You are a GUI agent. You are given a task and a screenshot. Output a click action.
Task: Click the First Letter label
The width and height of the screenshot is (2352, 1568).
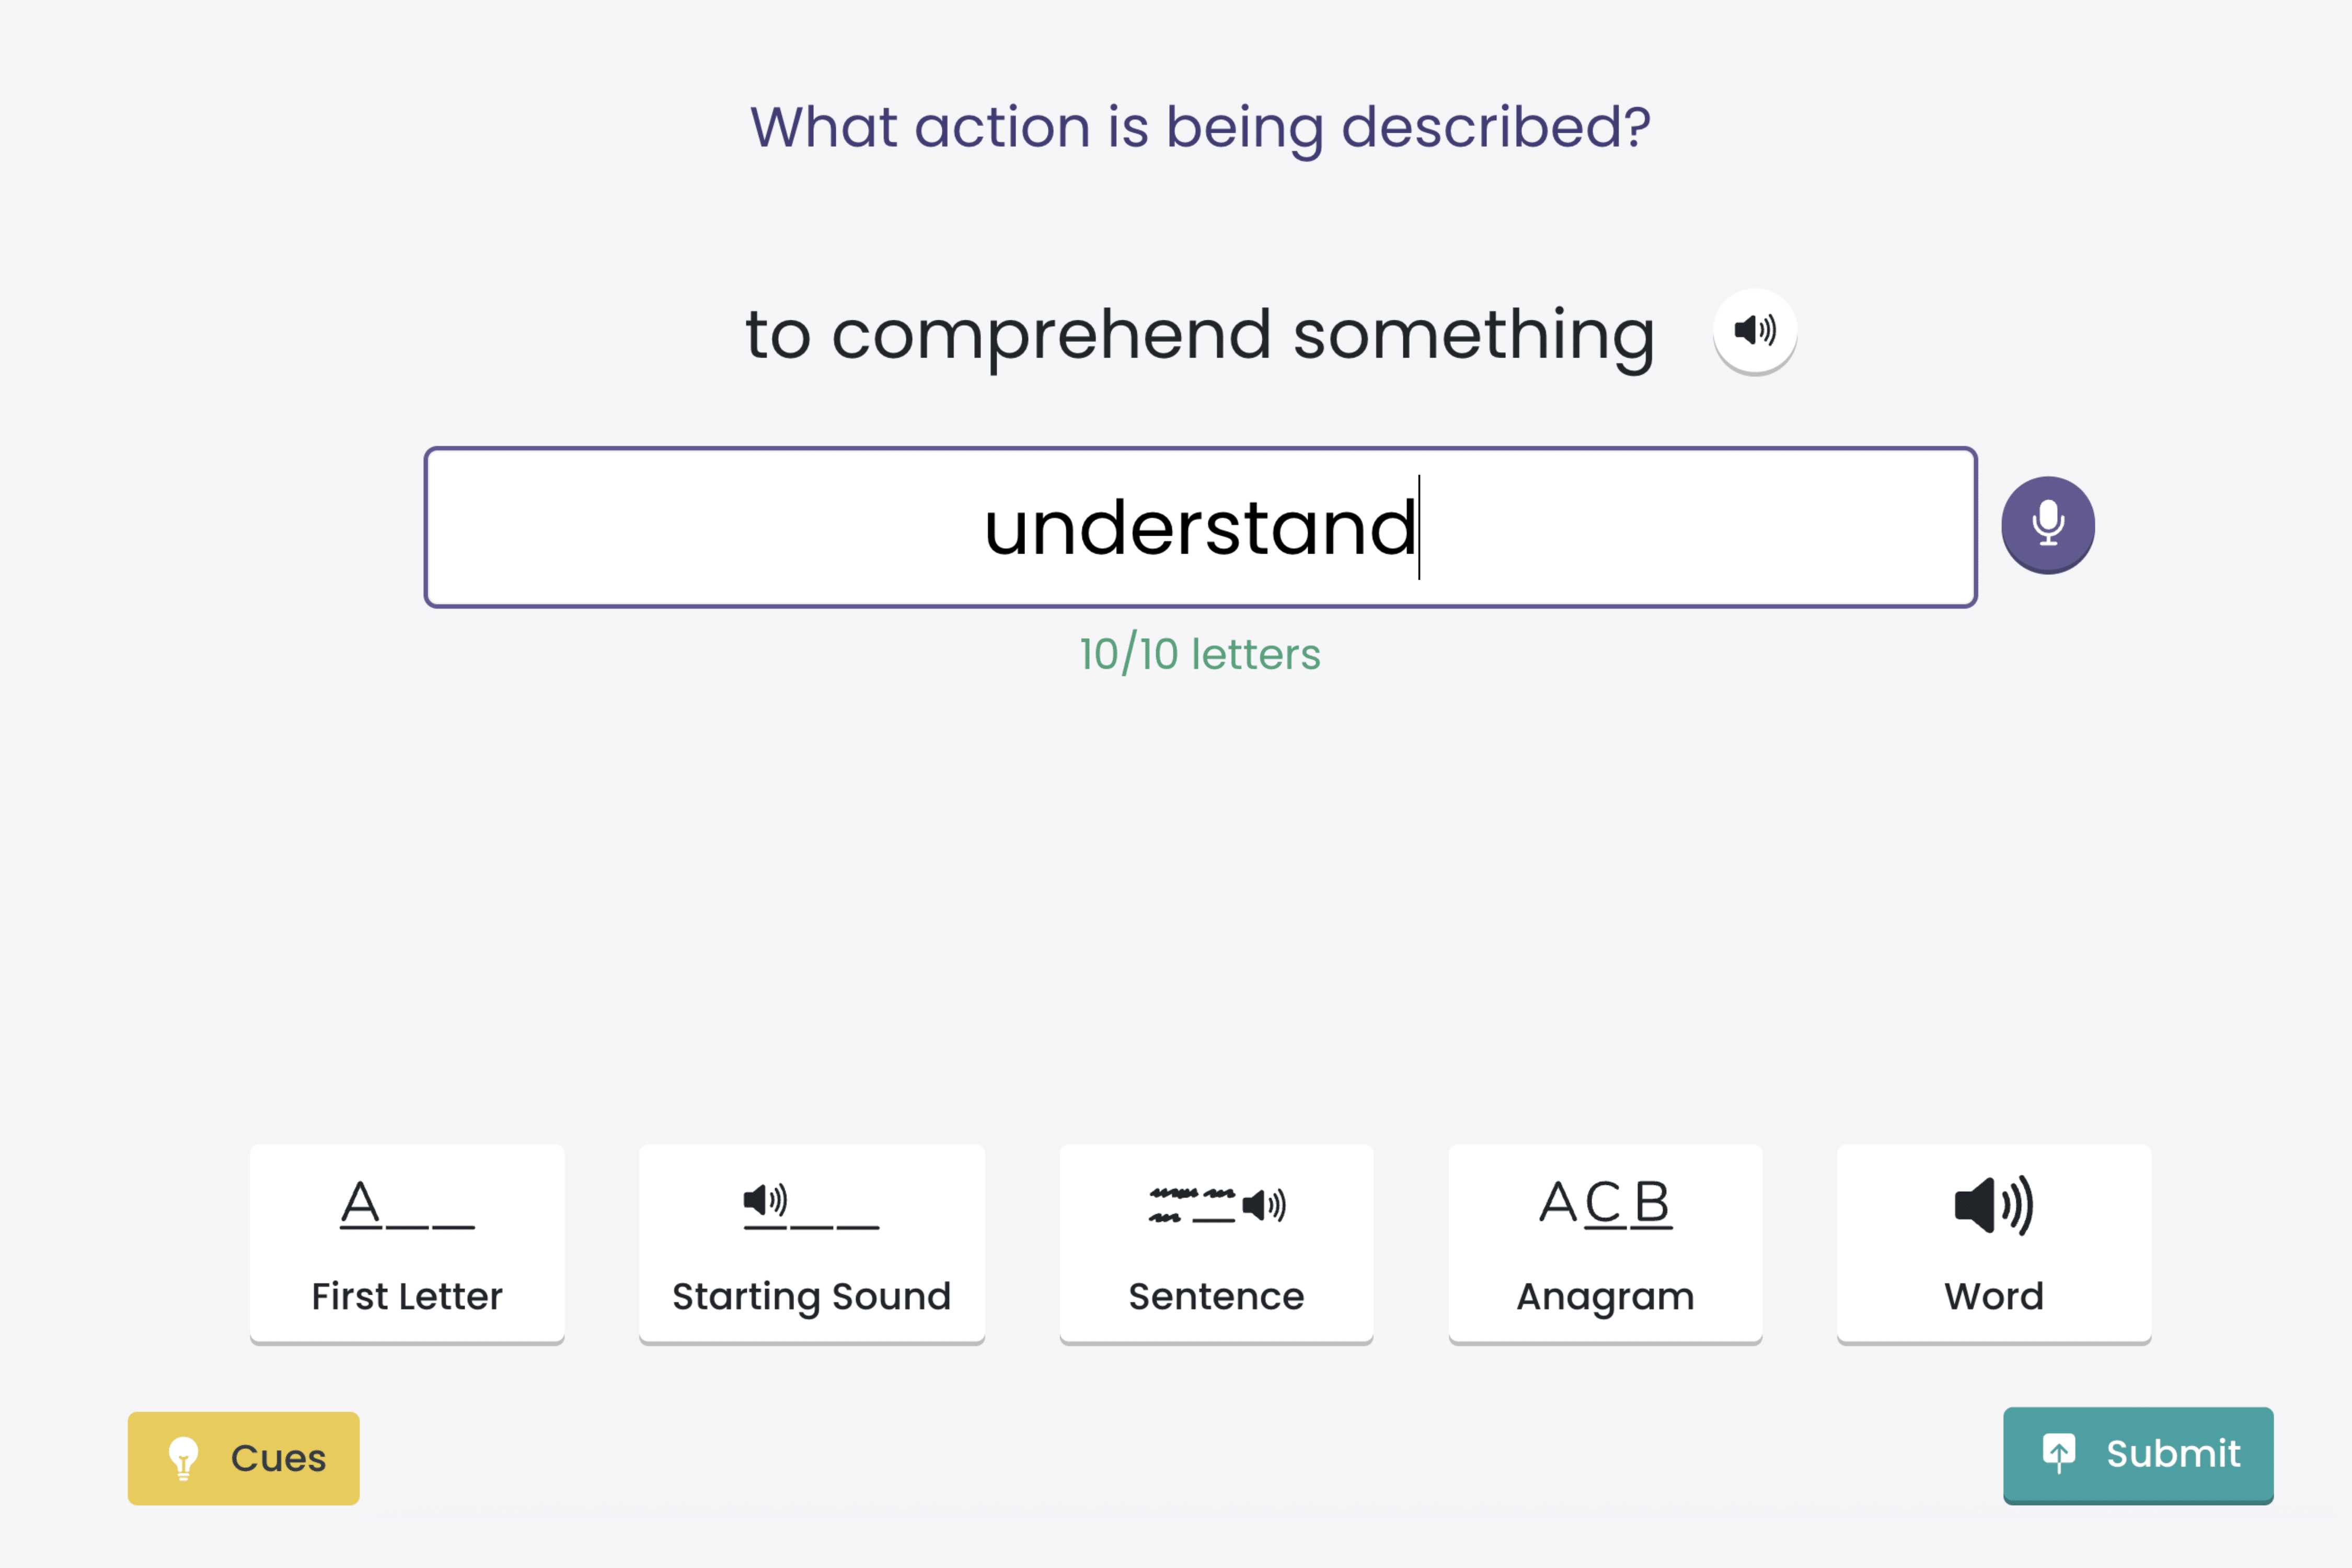click(x=407, y=1296)
